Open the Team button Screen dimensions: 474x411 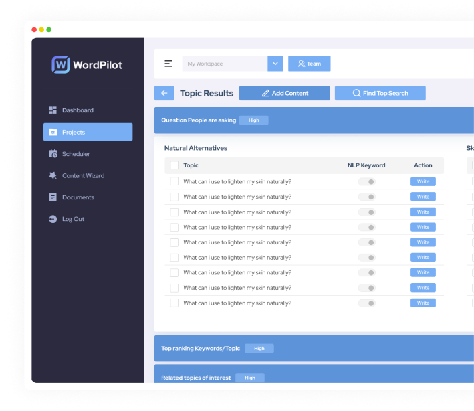310,64
